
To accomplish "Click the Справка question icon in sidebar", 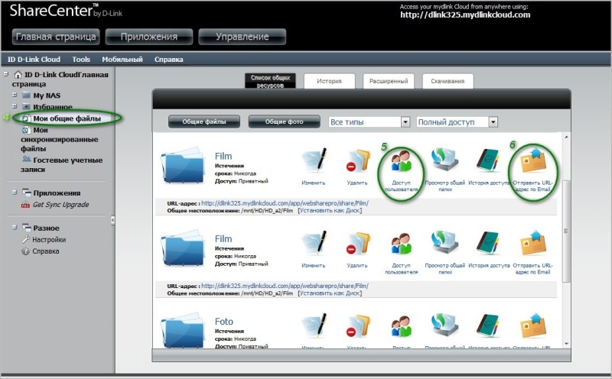I will pyautogui.click(x=25, y=251).
